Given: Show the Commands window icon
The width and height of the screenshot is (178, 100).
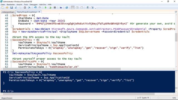Looking at the screenshot, I should click(88, 7).
